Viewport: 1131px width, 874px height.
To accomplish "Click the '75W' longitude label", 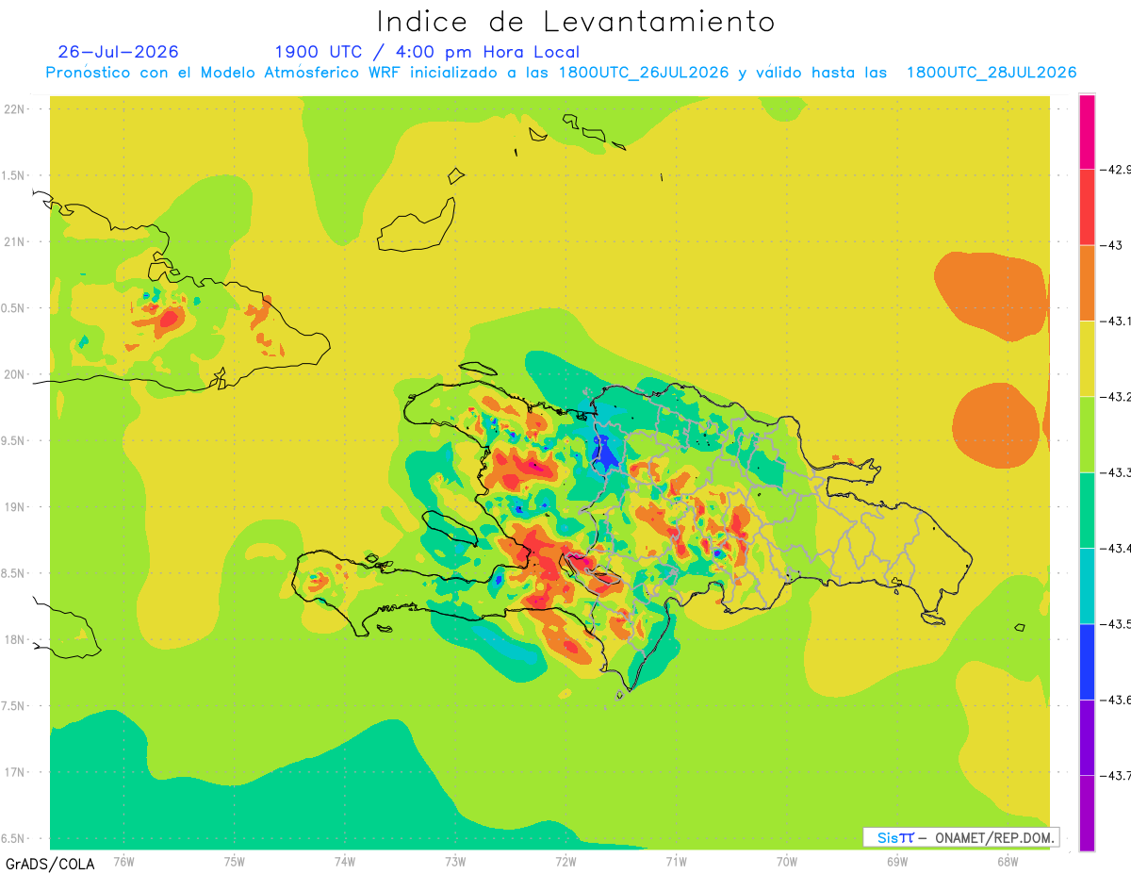I will pos(235,862).
